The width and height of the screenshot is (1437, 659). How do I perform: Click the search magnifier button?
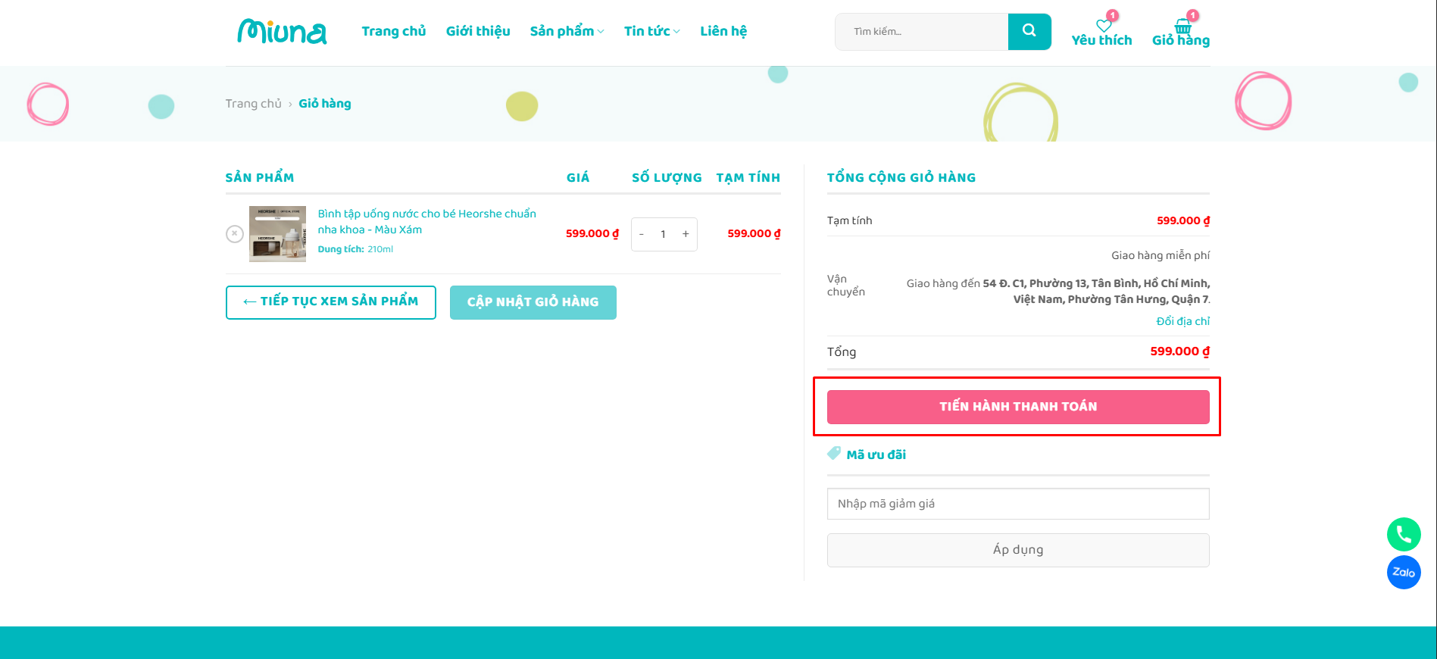pos(1029,31)
